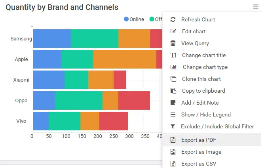Click the Oppo axis label
Viewport: 264px width, 168px height.
click(21, 101)
